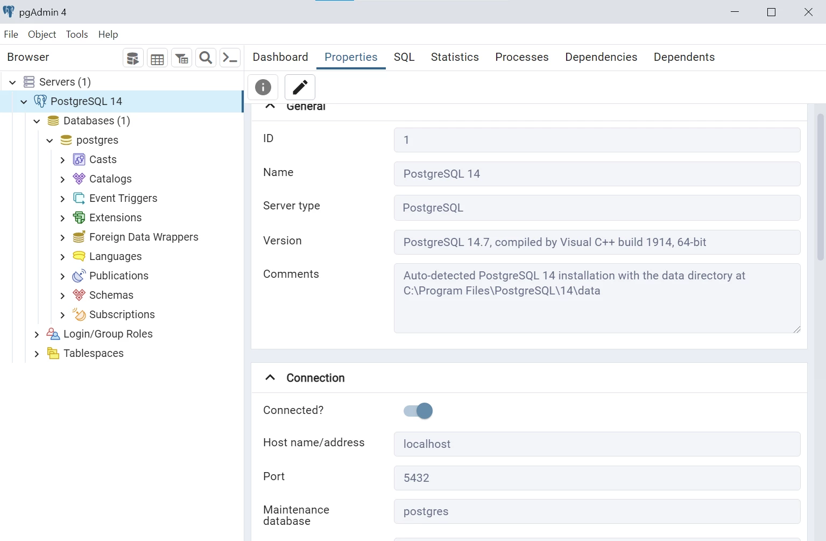The width and height of the screenshot is (826, 541).
Task: Click the Properties panel vertical scrollbar
Action: [x=821, y=187]
